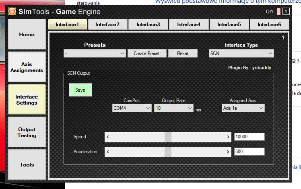Screen dimensions: 301x189
Task: Click the Speed slider thumb
Action: point(168,137)
